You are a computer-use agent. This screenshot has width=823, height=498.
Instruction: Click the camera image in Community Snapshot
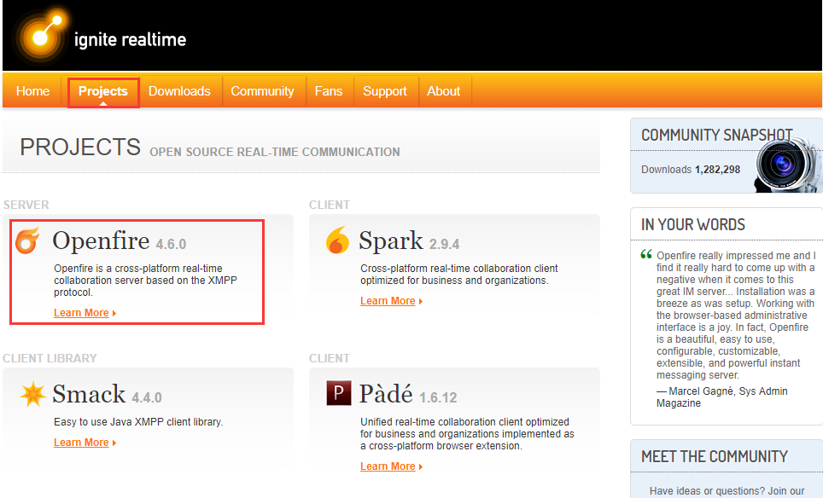pos(788,165)
